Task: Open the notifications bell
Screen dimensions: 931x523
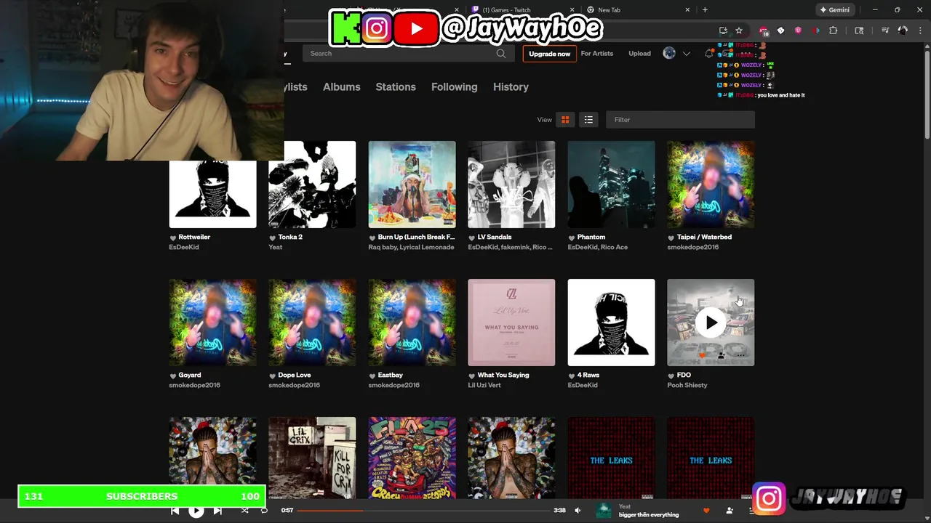Action: tap(709, 54)
